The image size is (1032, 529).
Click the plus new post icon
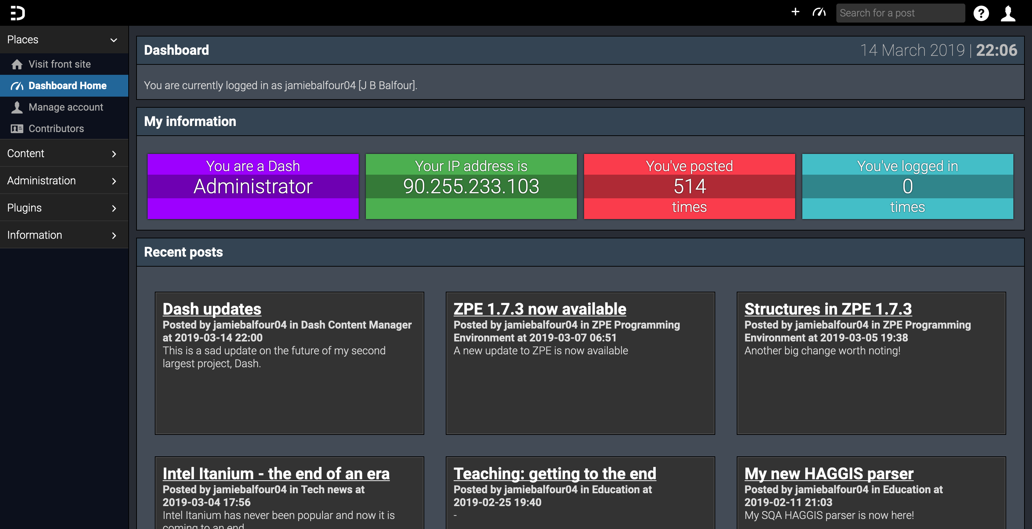(x=795, y=12)
